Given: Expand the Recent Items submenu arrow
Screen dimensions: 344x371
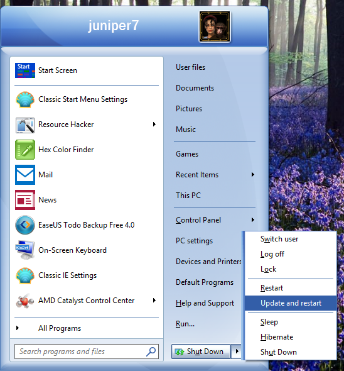Looking at the screenshot, I should tap(253, 175).
